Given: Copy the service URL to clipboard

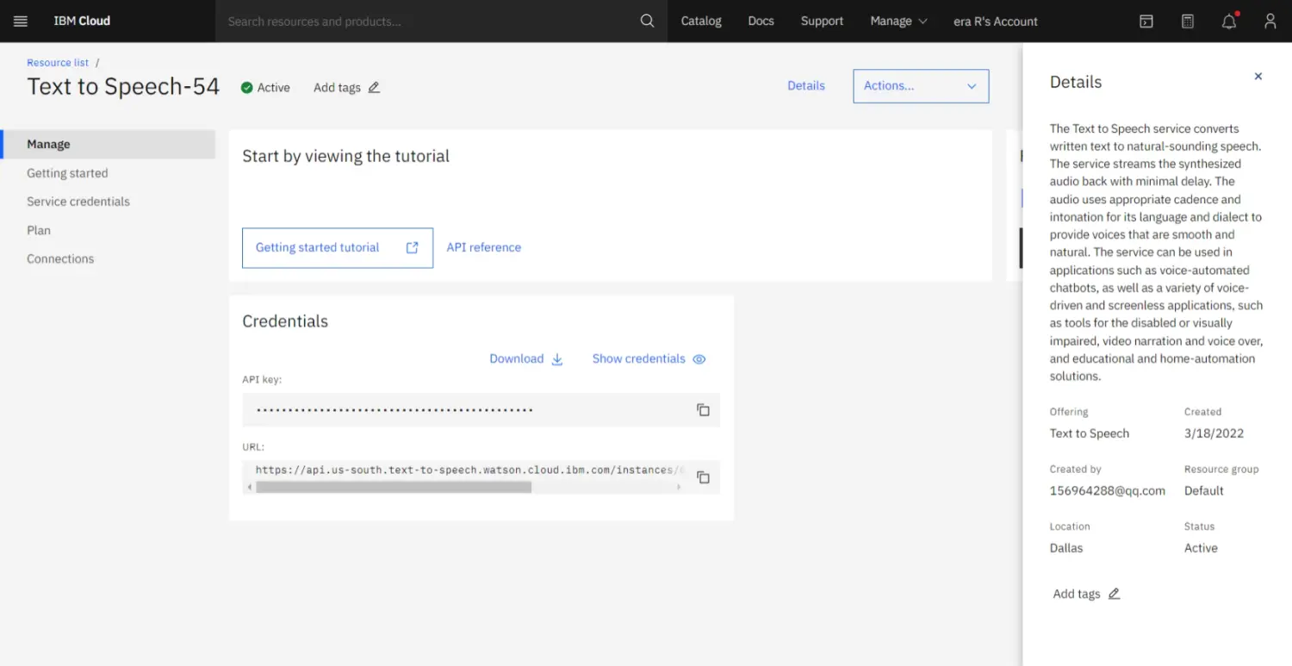Looking at the screenshot, I should coord(703,477).
